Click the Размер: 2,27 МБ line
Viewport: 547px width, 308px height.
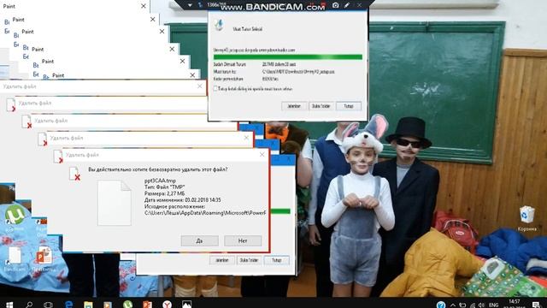click(165, 193)
